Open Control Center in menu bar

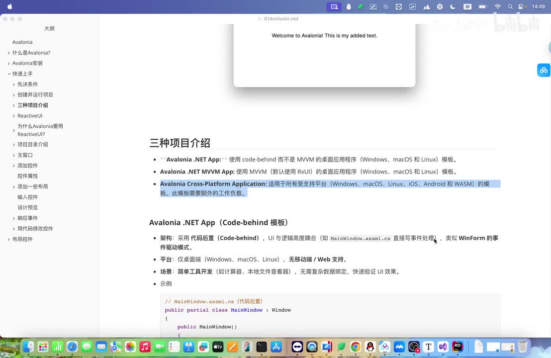(x=522, y=6)
